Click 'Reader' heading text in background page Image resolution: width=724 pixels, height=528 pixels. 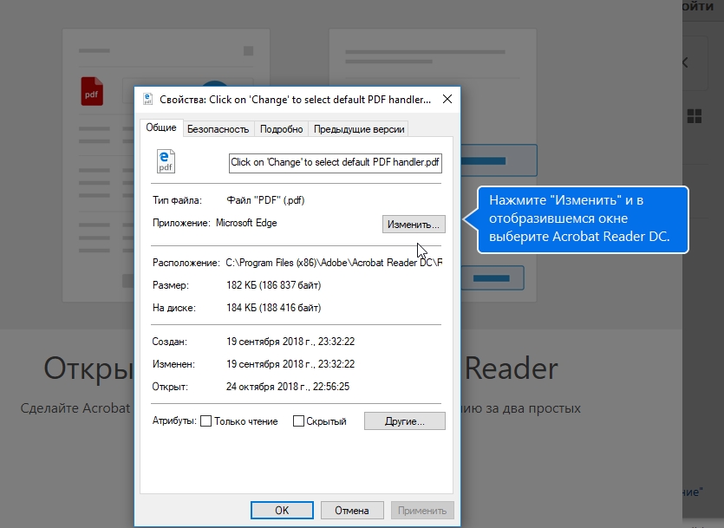tap(512, 368)
